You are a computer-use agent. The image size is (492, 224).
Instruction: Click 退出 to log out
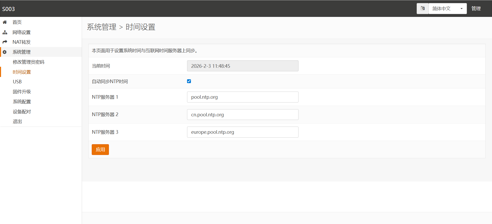coord(17,121)
